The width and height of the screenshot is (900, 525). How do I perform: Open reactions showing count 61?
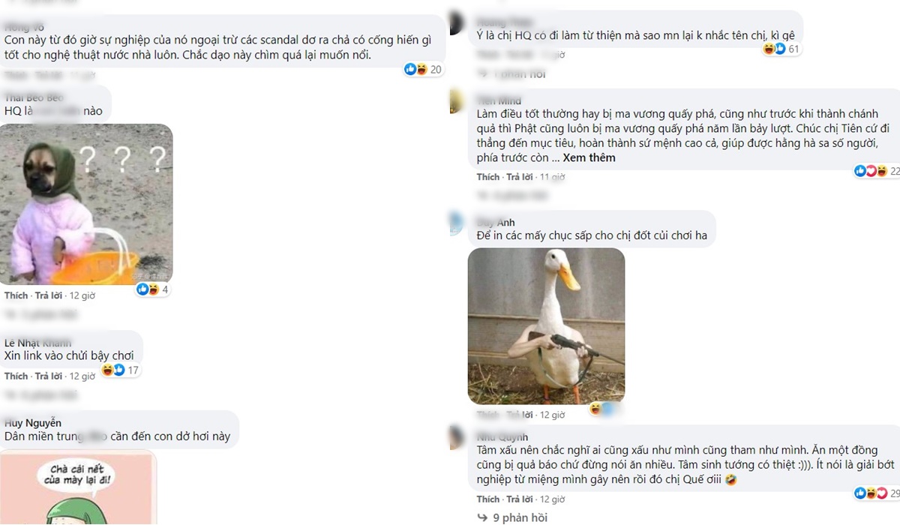782,49
